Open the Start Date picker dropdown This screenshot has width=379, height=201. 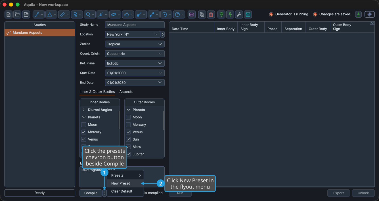click(135, 73)
